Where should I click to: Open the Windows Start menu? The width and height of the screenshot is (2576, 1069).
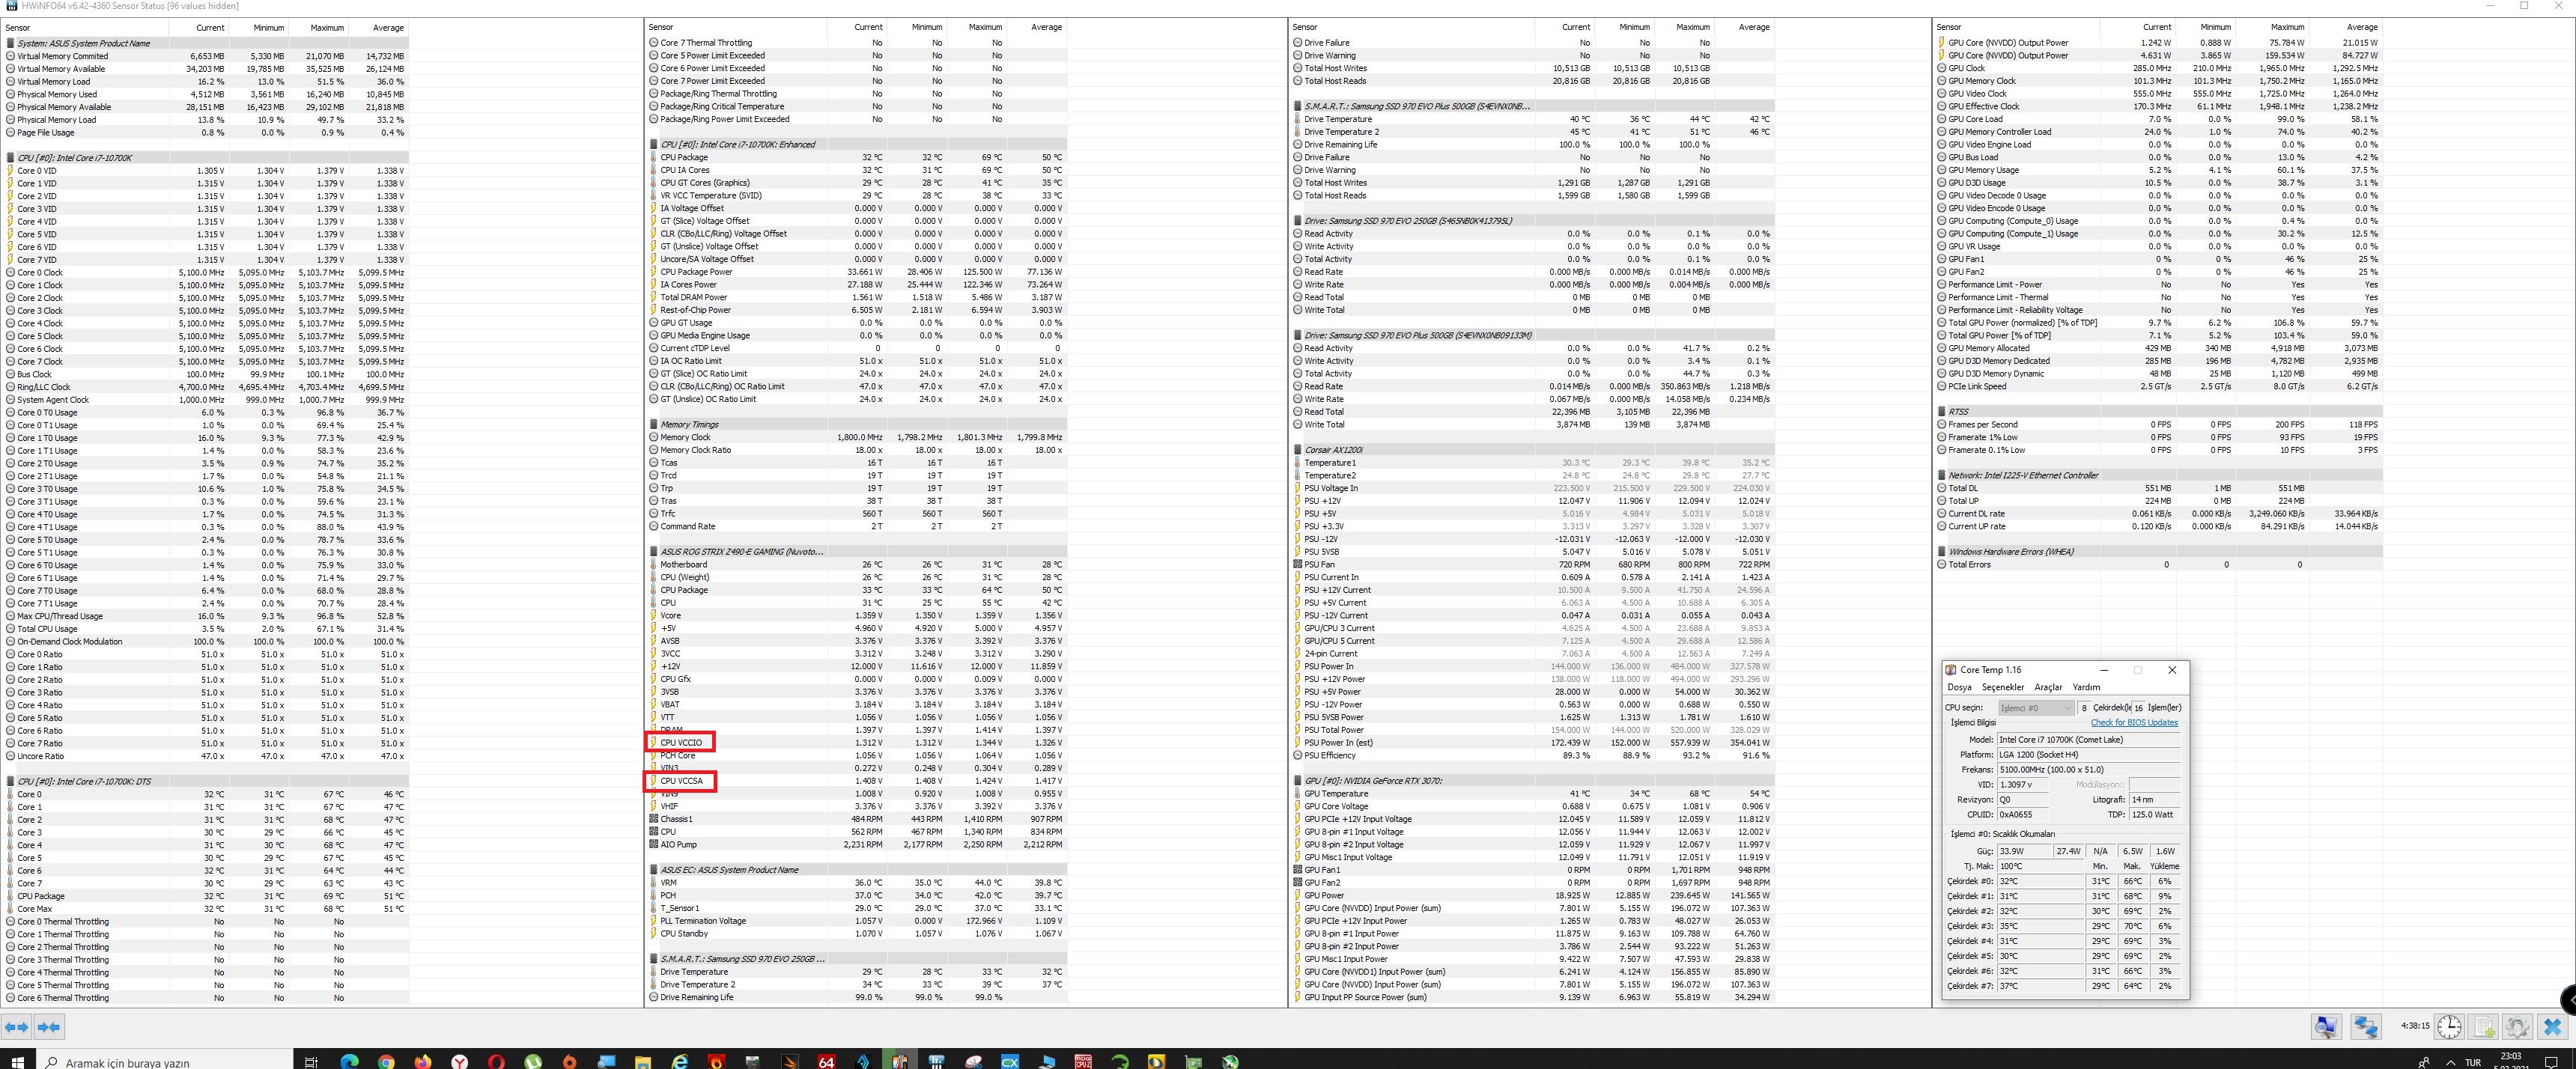(x=17, y=1061)
